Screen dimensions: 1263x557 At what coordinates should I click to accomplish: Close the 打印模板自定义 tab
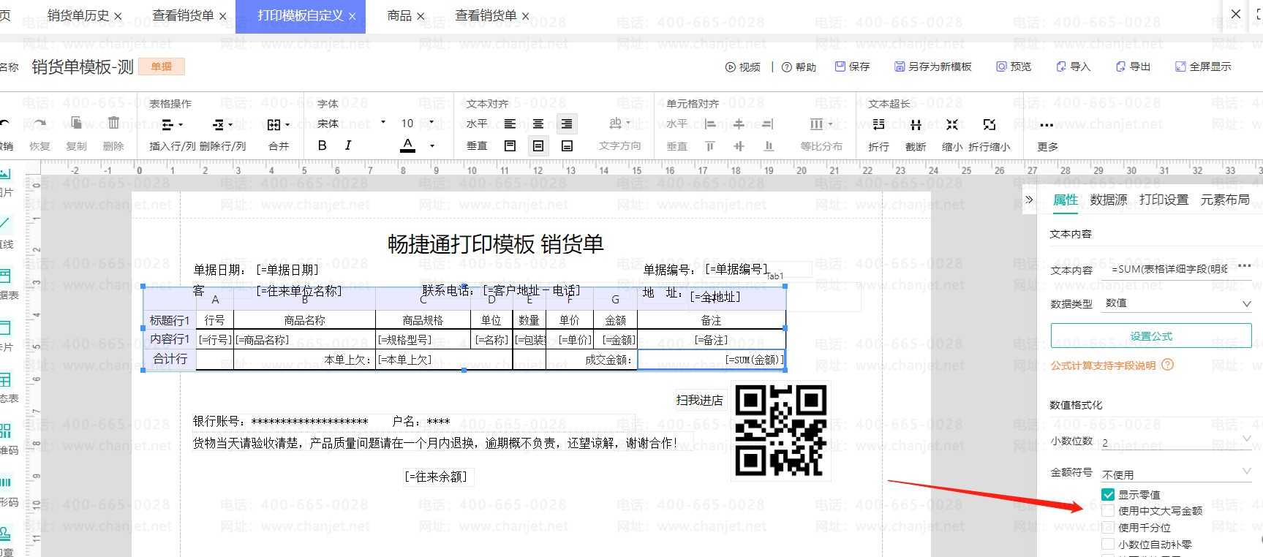pyautogui.click(x=352, y=16)
